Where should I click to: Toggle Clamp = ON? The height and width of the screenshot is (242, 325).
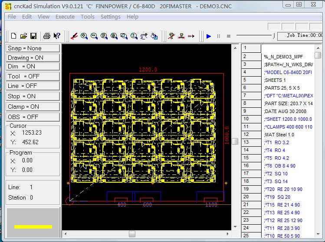[33, 106]
